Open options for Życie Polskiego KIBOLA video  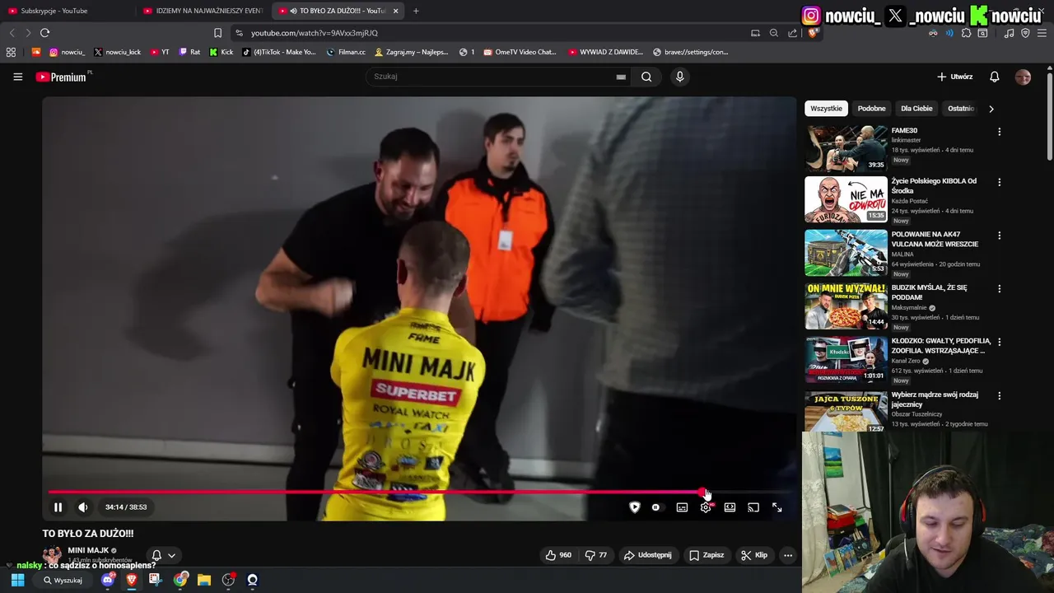pos(999,182)
